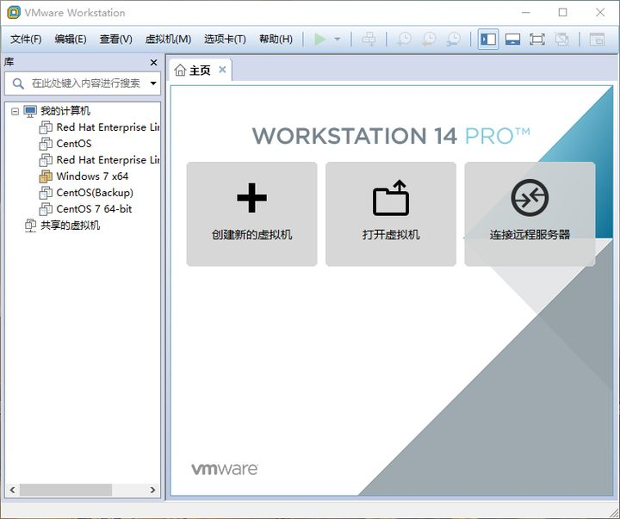This screenshot has width=620, height=519.
Task: Open the snapshot manager wrench icon
Action: click(x=454, y=39)
